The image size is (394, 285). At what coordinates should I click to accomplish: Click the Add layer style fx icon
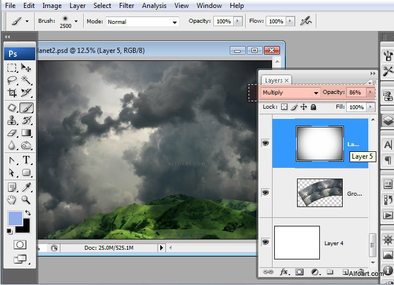coord(283,272)
